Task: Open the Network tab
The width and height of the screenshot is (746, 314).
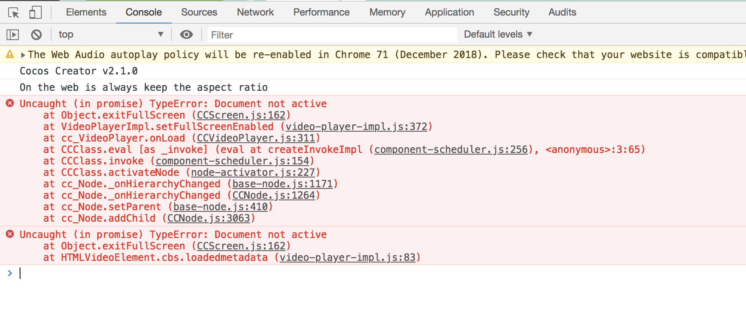Action: (255, 12)
